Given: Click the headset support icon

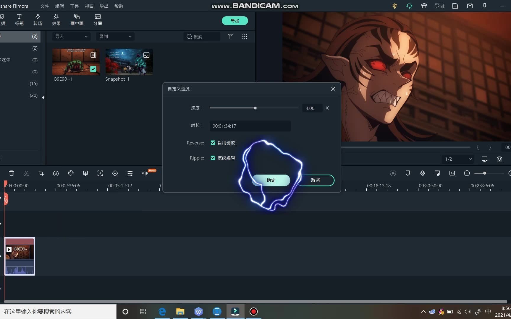Looking at the screenshot, I should (x=409, y=6).
